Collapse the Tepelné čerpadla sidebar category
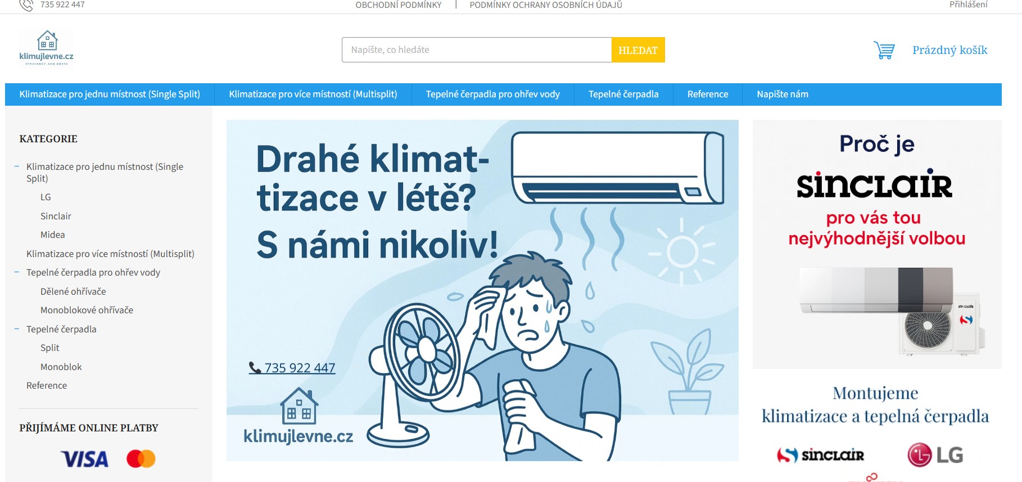 click(17, 329)
